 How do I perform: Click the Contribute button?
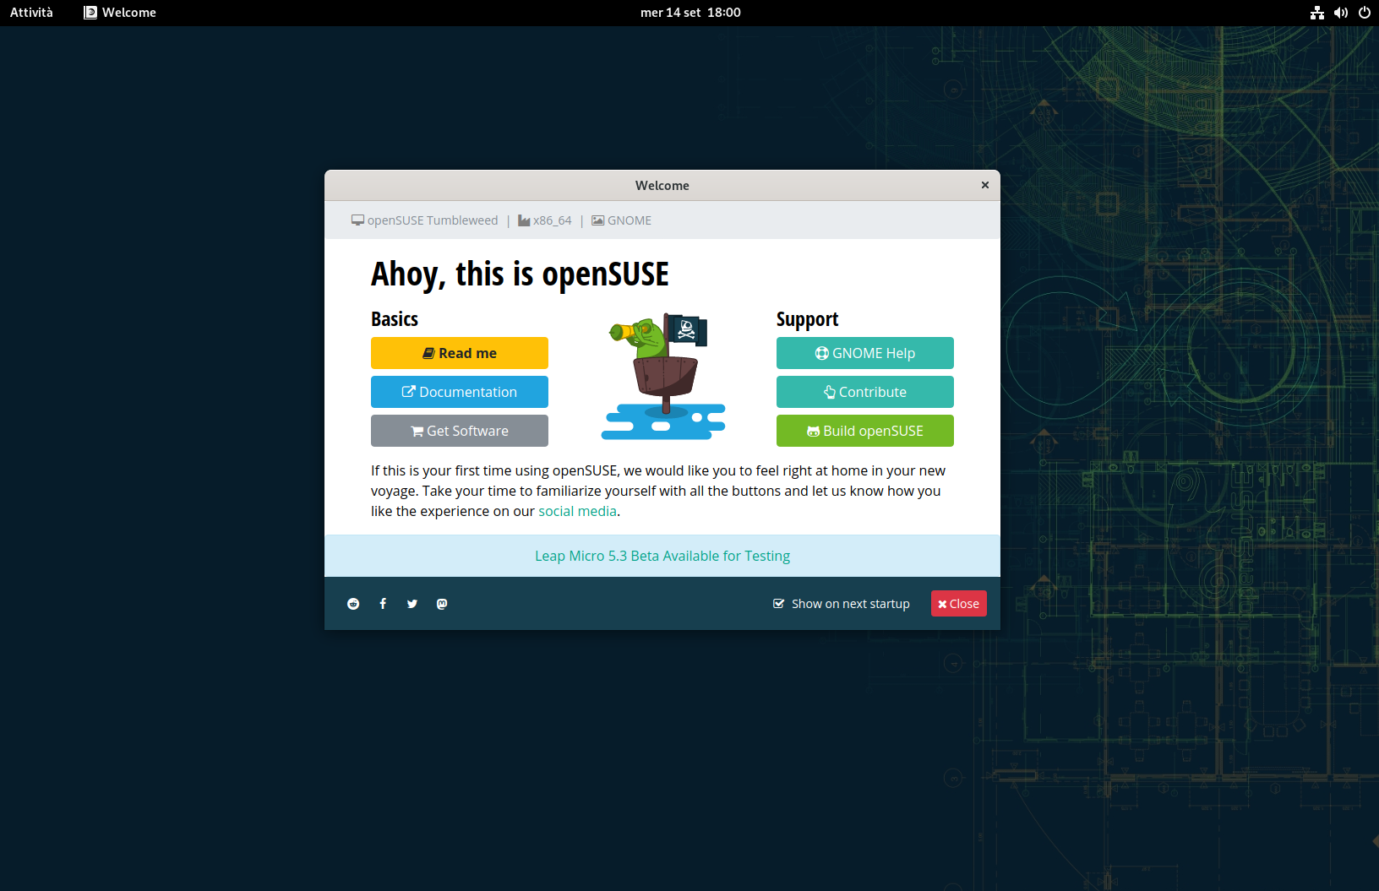click(x=865, y=392)
